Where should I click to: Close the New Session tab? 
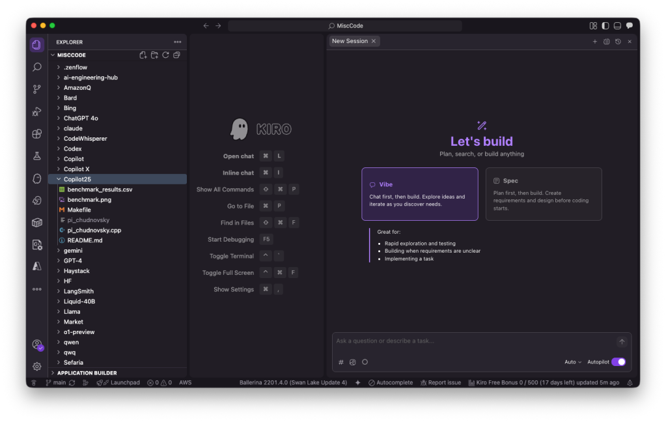click(374, 41)
